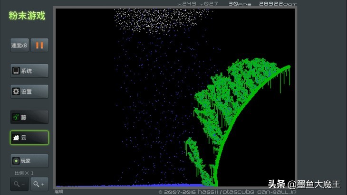Viewport: 347px width, 195px height.
Task: Zoom in with the magnifier plus button
Action: 39,184
